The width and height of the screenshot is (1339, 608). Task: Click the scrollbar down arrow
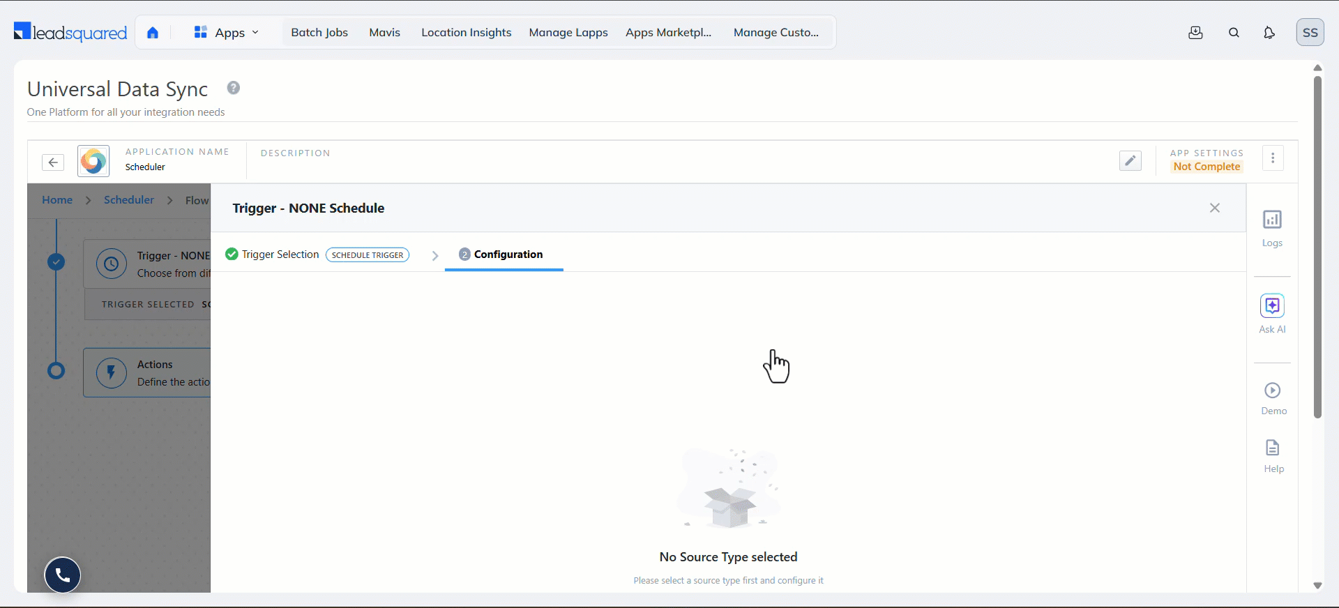(1317, 586)
